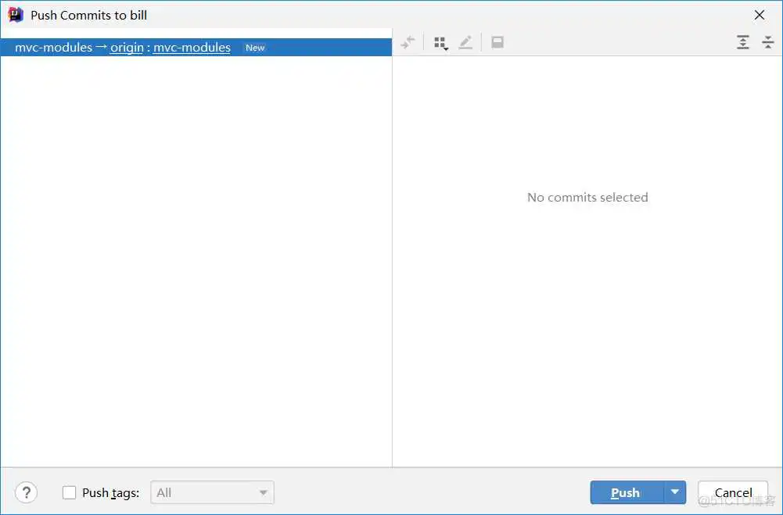
Task: Click the preview diff square toolbar icon
Action: (x=497, y=43)
